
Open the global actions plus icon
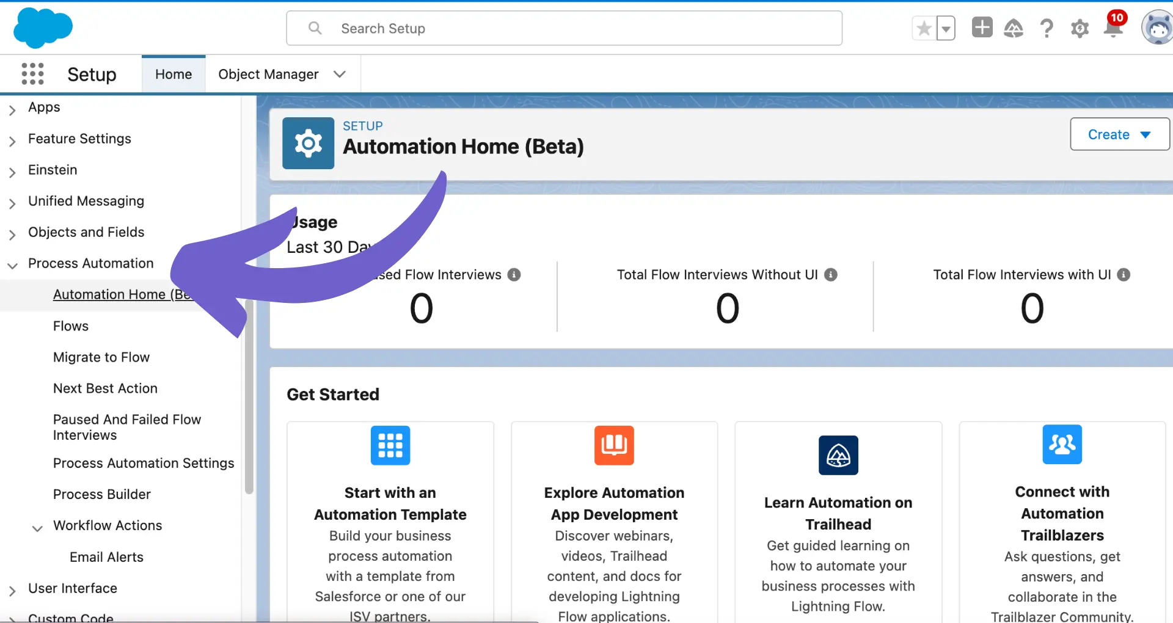[982, 27]
